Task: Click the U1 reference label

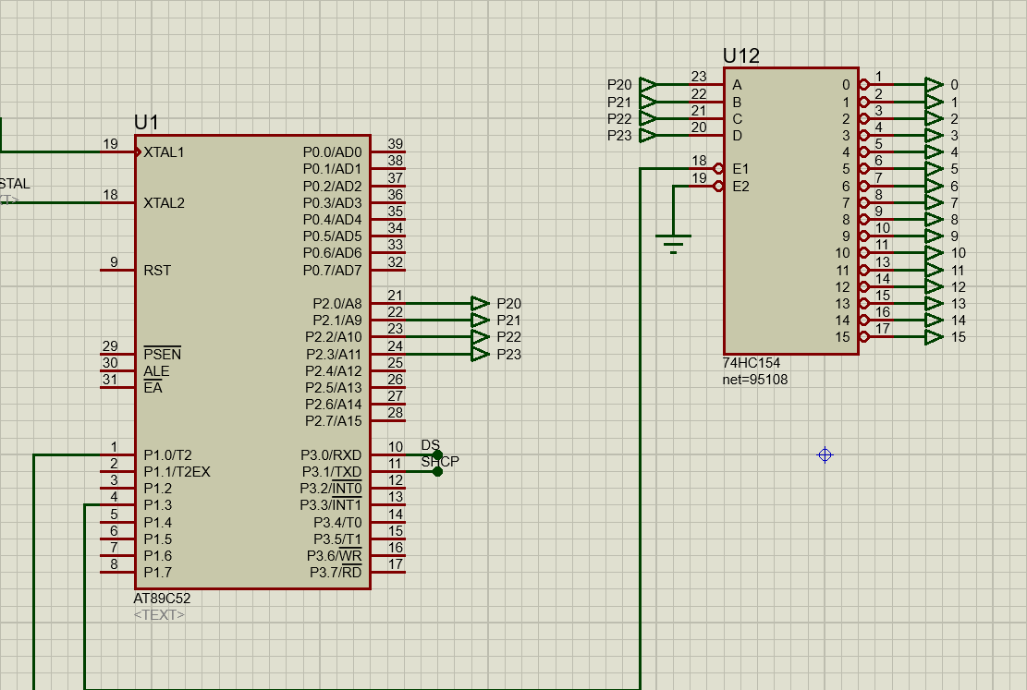Action: [147, 123]
